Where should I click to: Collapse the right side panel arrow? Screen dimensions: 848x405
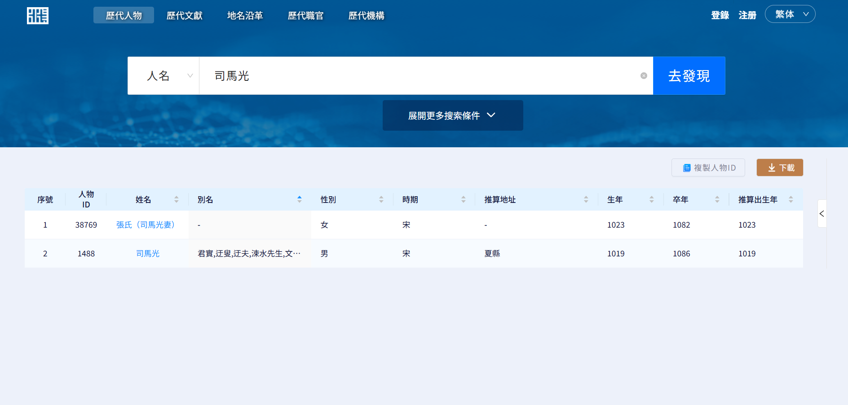[x=821, y=214]
